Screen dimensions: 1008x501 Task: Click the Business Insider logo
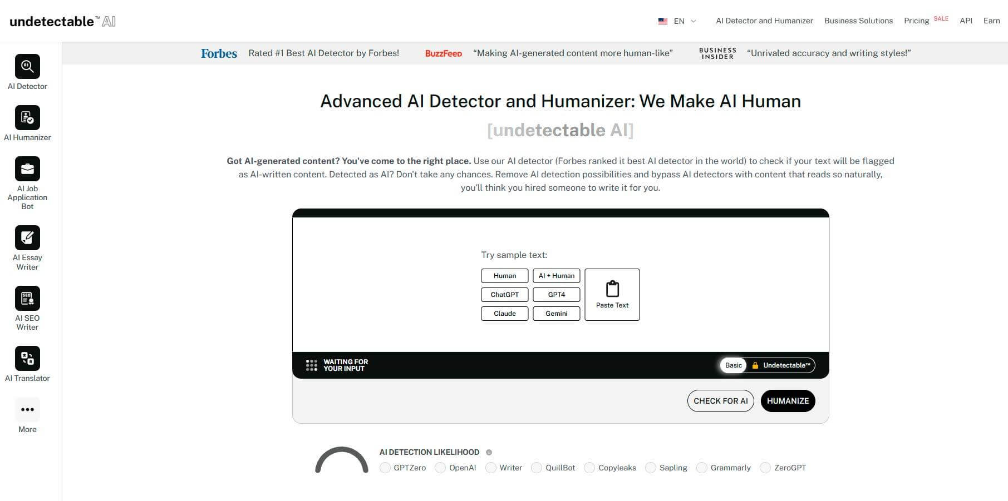717,53
